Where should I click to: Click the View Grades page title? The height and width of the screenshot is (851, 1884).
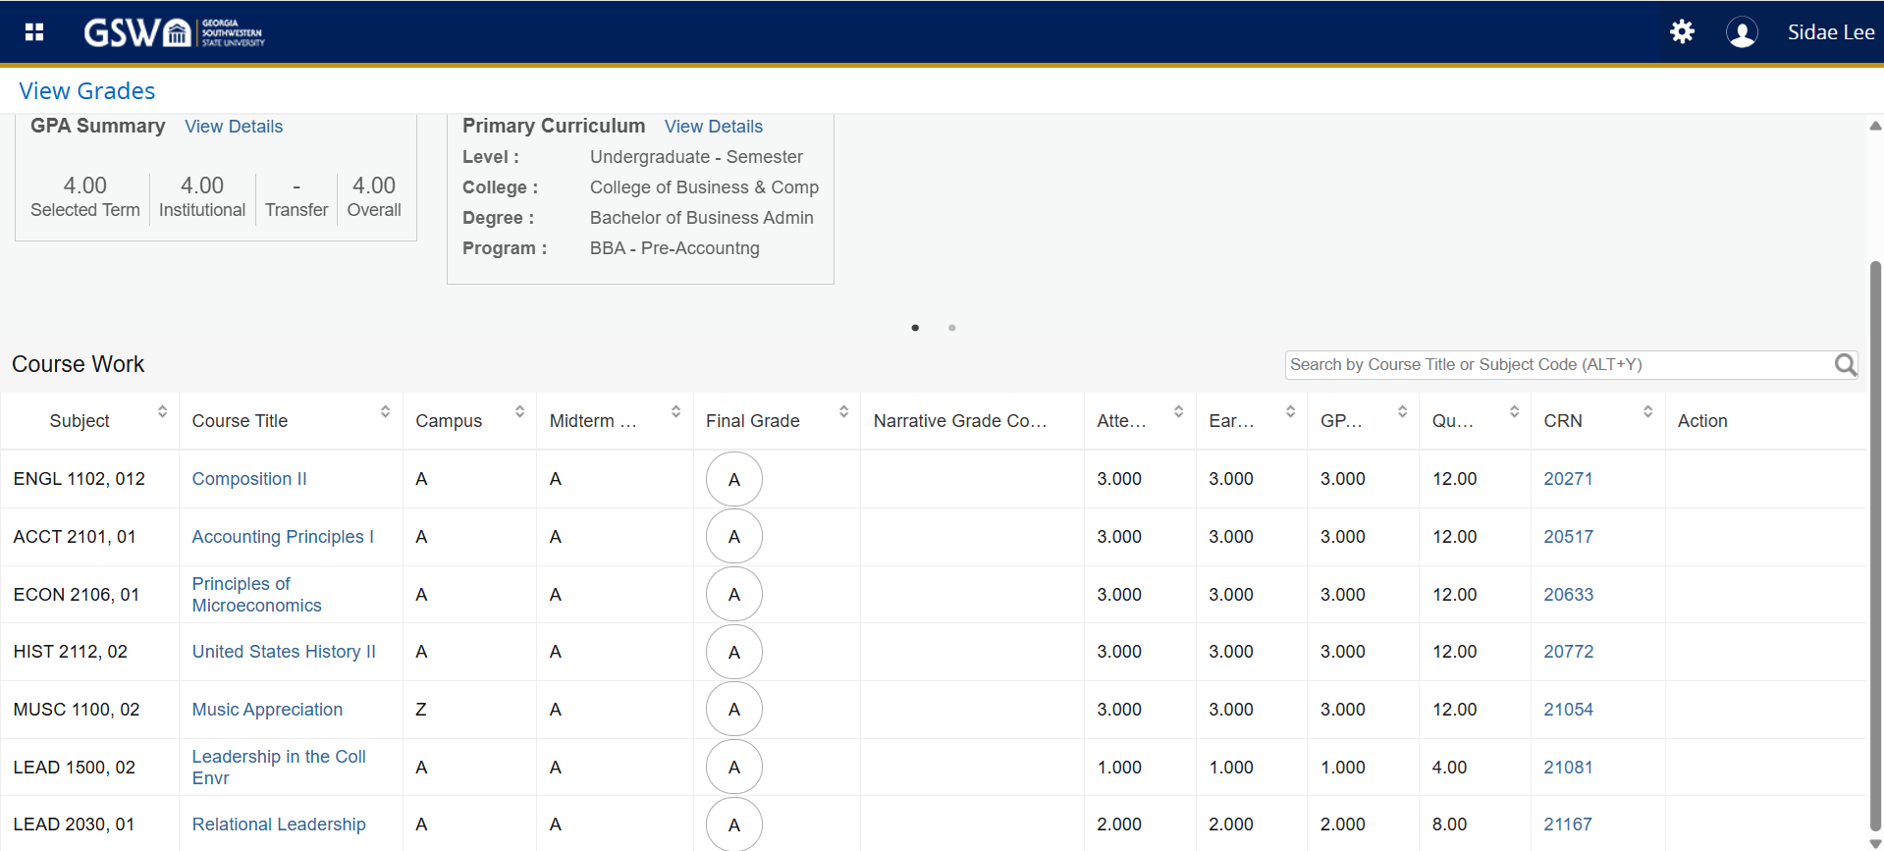point(87,91)
